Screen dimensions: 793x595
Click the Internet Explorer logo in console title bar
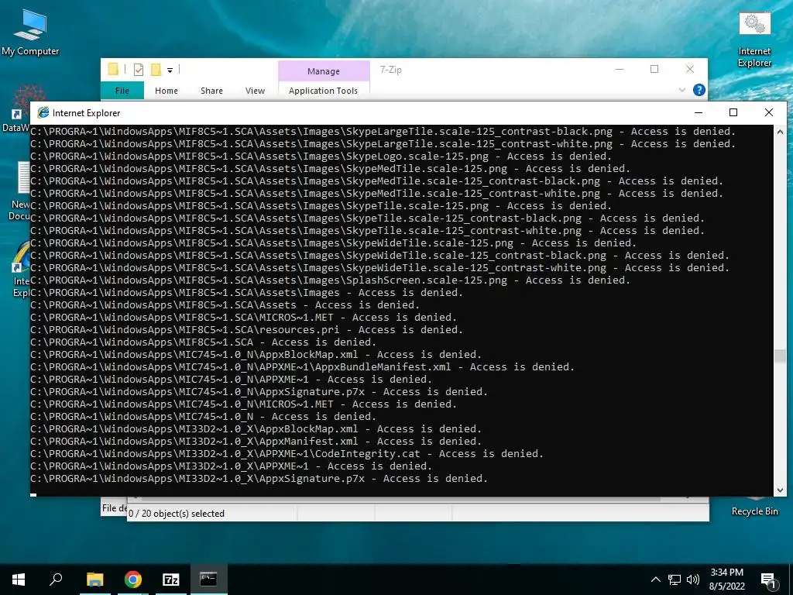pyautogui.click(x=43, y=113)
